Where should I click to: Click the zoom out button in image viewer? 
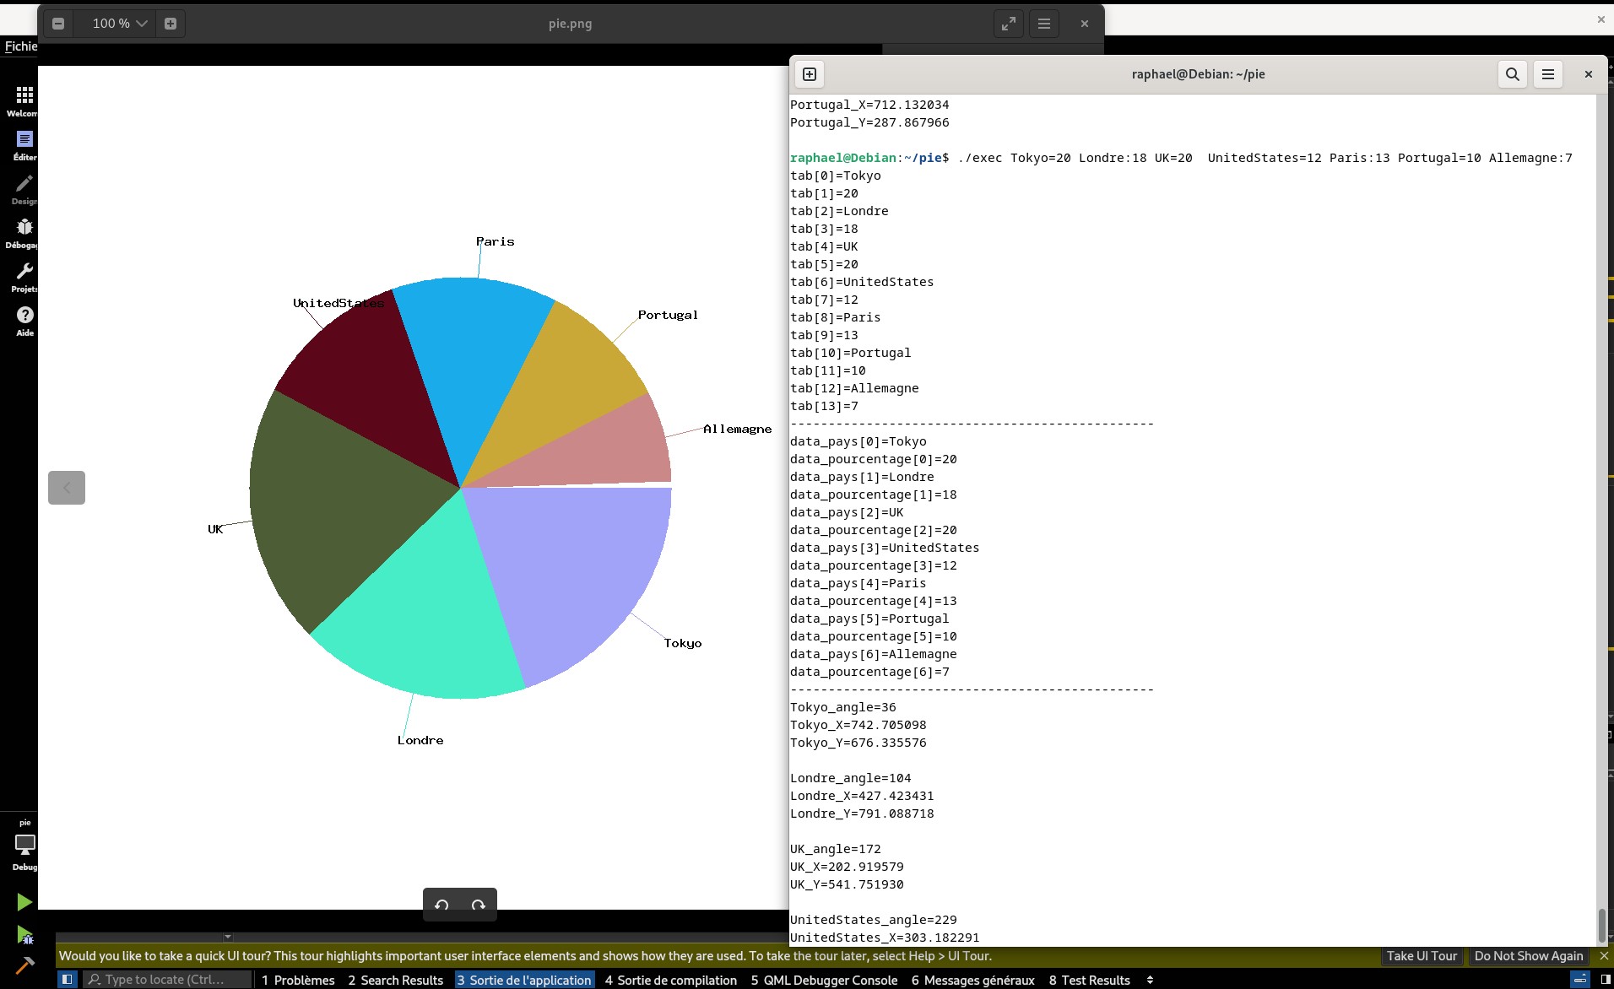(x=58, y=24)
